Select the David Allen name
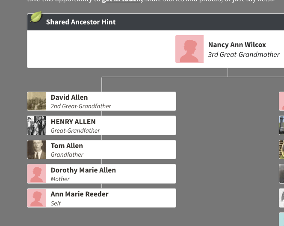284x226 pixels. 69,98
